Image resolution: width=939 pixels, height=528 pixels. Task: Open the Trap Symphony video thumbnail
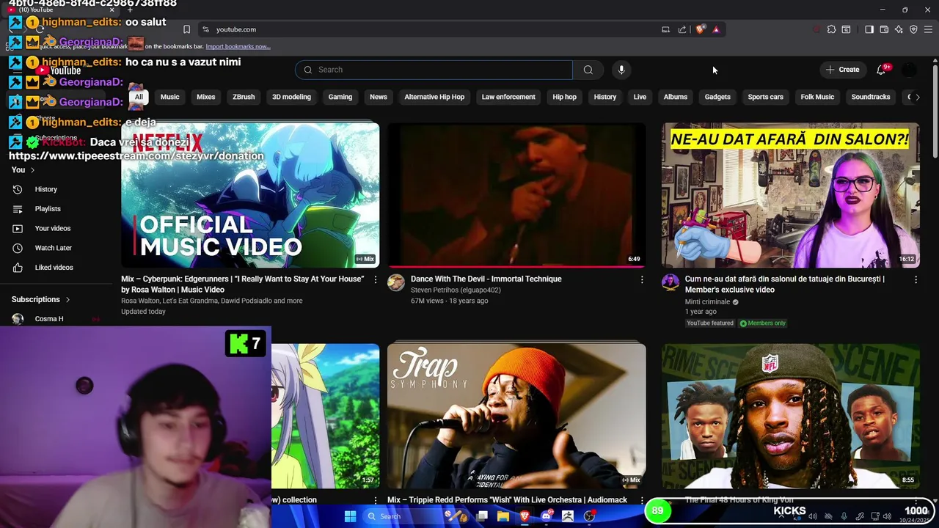[517, 416]
